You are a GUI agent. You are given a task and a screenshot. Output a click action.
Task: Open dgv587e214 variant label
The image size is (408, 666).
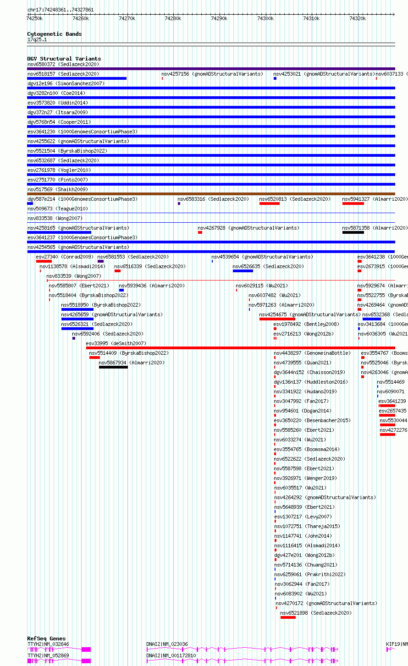click(83, 199)
